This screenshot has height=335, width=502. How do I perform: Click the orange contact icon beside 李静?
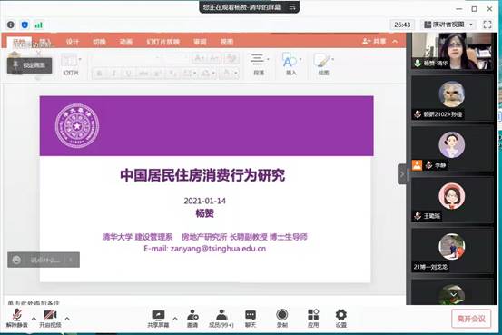[417, 165]
